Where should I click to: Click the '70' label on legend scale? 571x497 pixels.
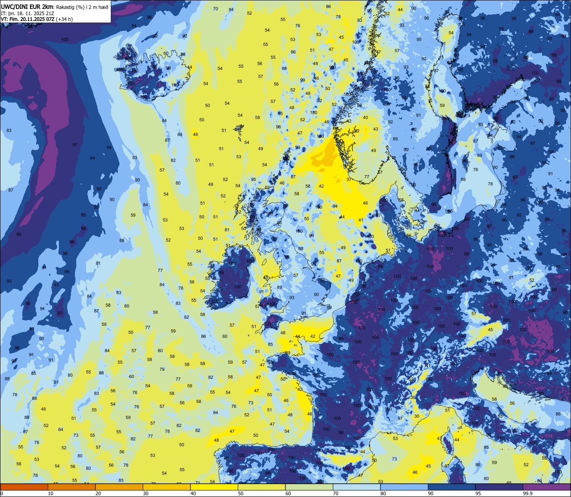point(336,493)
